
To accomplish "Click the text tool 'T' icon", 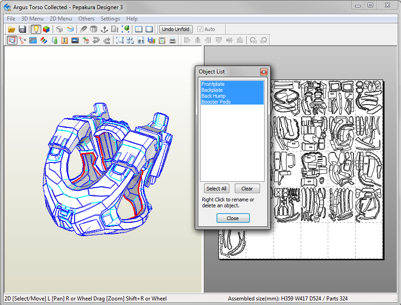I will (65, 41).
